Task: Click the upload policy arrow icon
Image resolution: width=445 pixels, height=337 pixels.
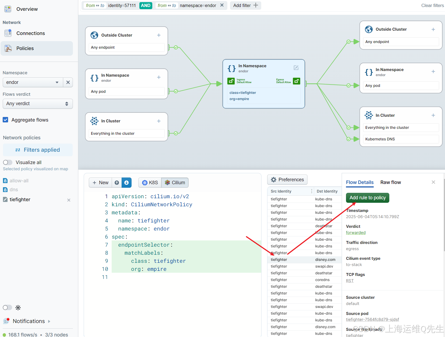Action: [x=117, y=183]
